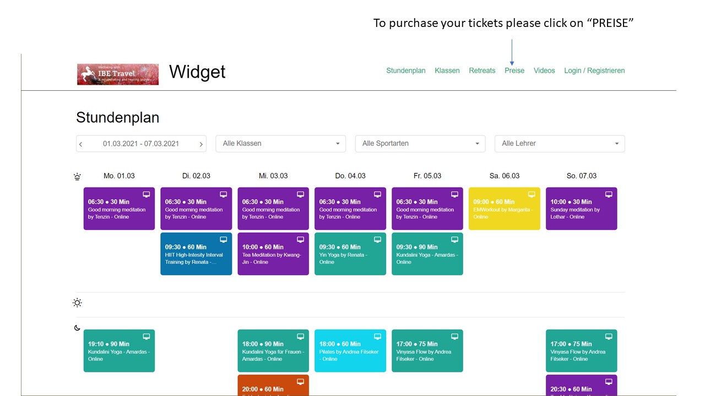
Task: Open Tea Meditation by Kwang-Jin card
Action: (273, 254)
